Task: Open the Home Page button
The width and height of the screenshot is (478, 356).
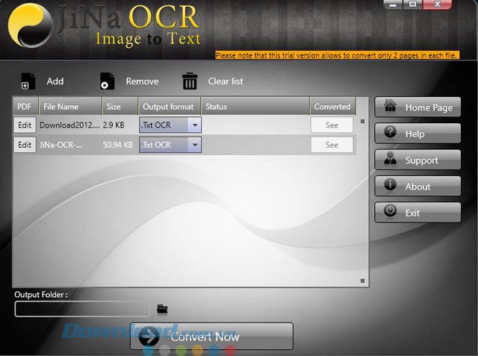Action: [418, 107]
